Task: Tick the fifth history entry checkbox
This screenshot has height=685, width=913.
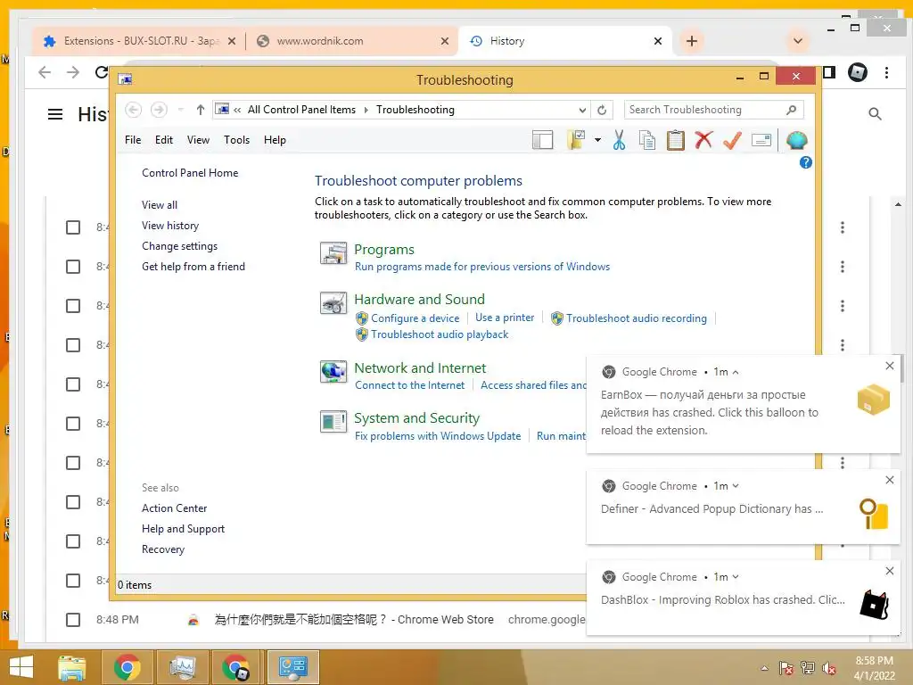Action: 73,384
